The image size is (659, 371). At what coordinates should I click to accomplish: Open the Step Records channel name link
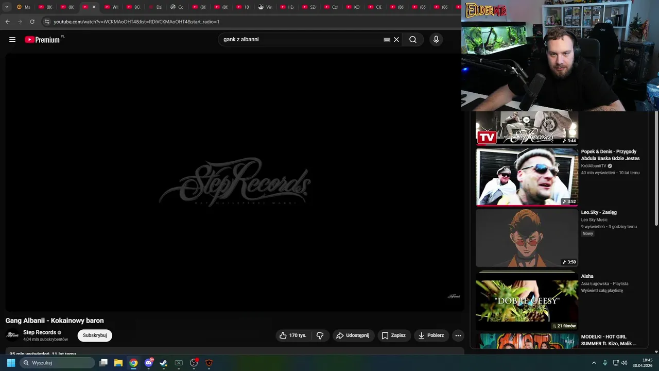40,332
